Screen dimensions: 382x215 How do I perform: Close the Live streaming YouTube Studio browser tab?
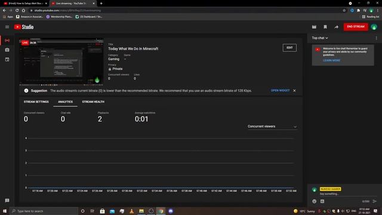tap(94, 4)
